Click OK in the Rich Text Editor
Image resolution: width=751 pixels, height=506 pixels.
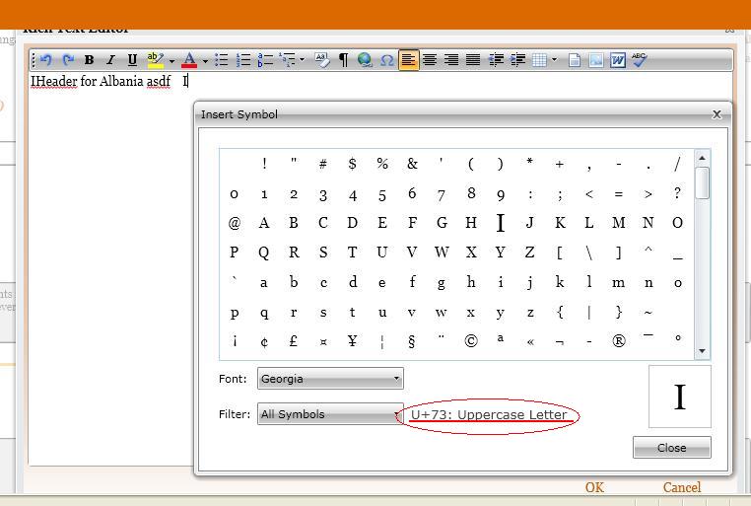coord(594,487)
